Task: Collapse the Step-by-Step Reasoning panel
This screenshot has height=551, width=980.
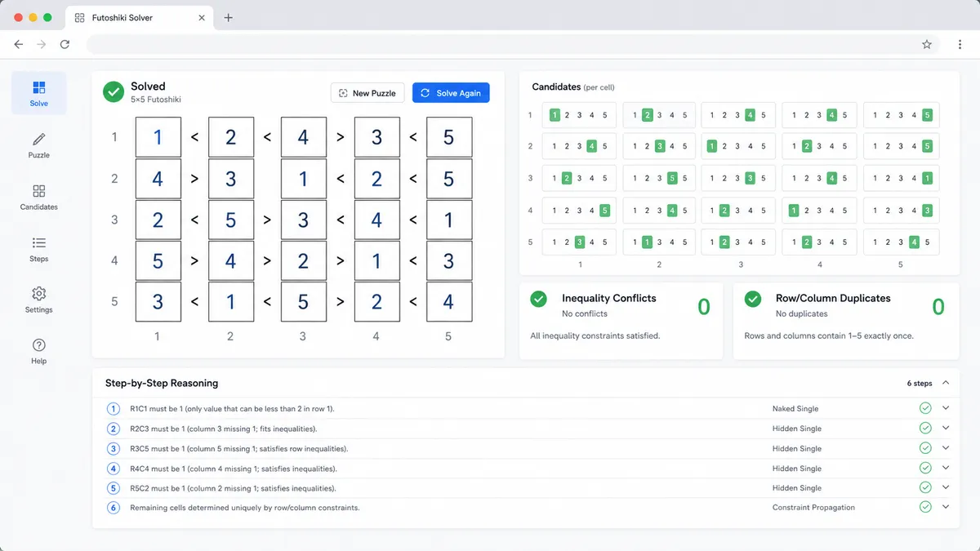Action: point(946,383)
